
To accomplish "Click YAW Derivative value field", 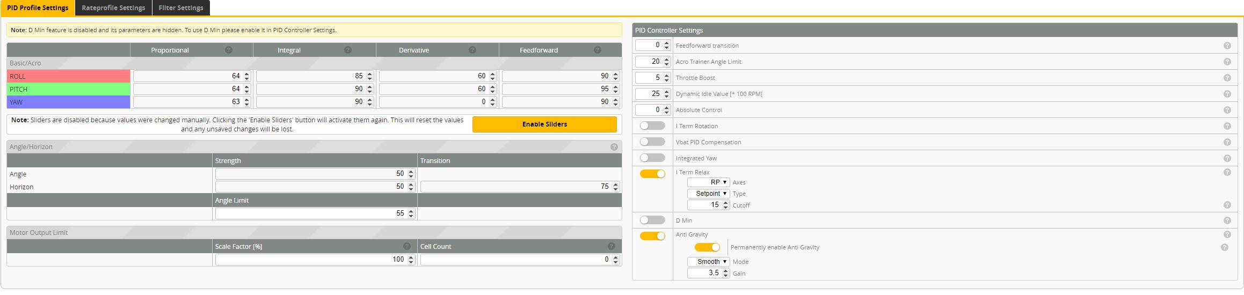I will [438, 102].
